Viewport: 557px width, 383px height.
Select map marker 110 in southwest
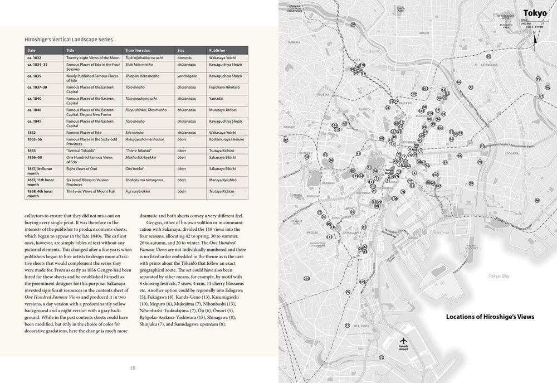coord(306,278)
